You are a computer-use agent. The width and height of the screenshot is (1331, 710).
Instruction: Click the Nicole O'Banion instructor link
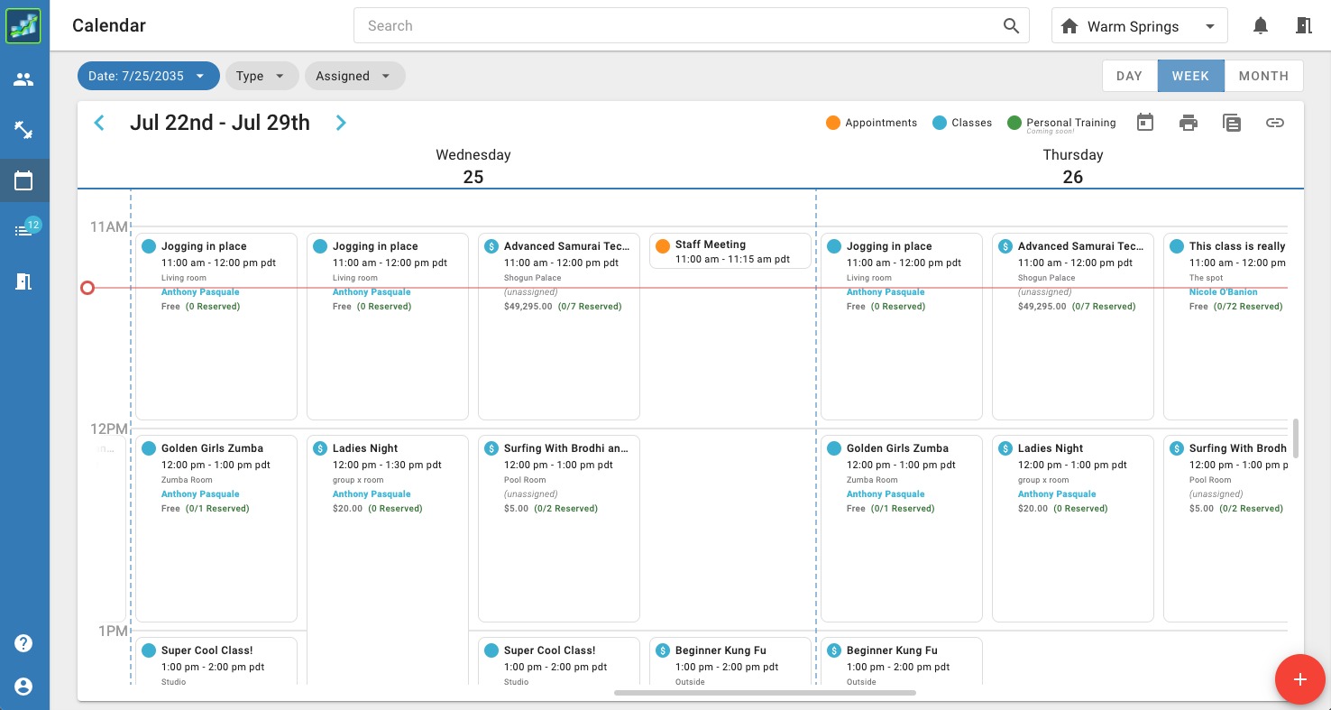1223,292
